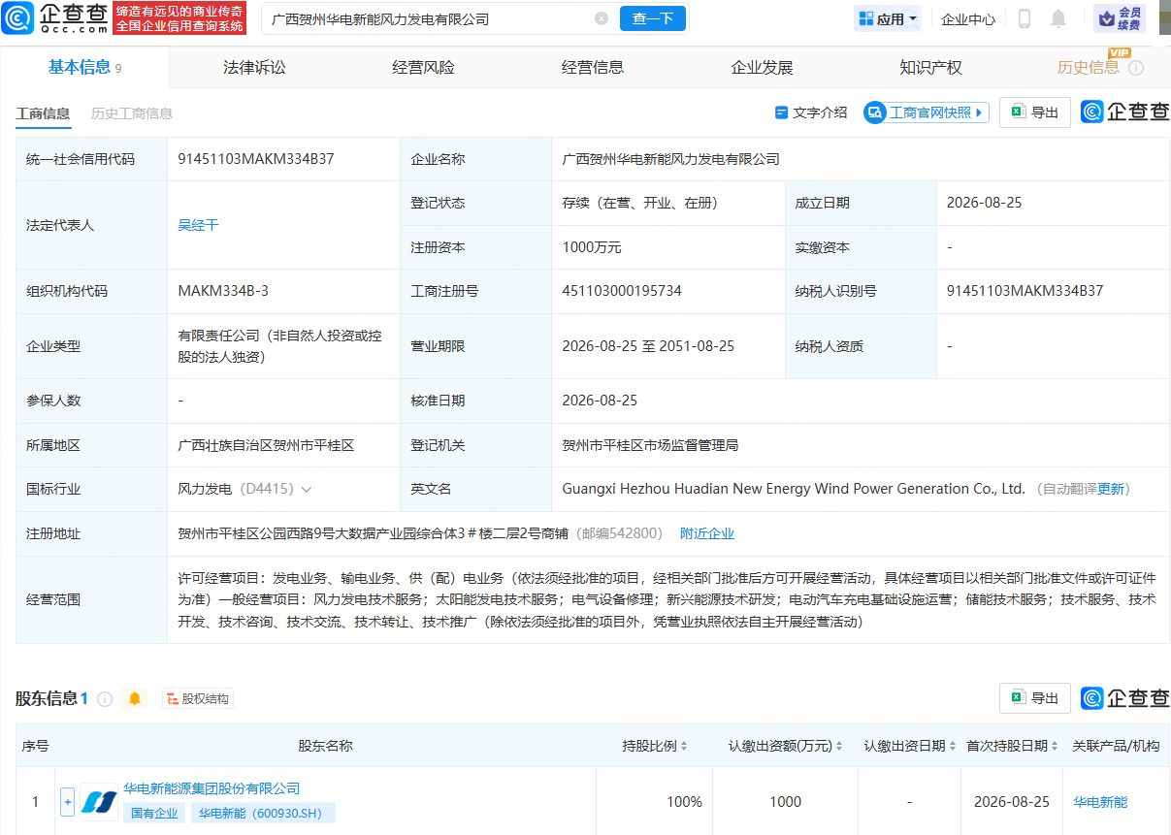
Task: Open the mobile phone app icon
Action: [x=1024, y=18]
